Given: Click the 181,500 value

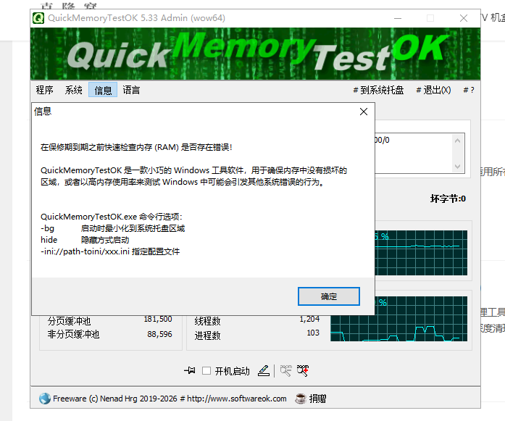Looking at the screenshot, I should (158, 320).
